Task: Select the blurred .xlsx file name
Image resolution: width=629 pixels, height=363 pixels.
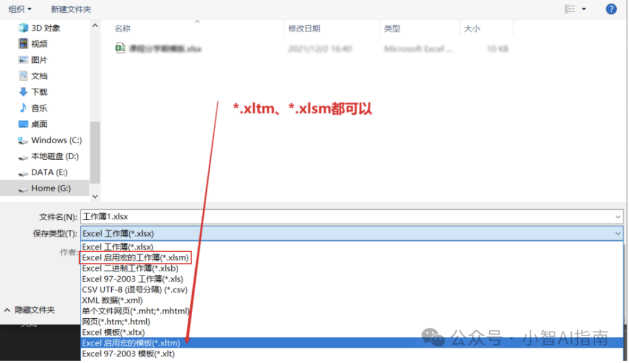Action: pyautogui.click(x=165, y=48)
